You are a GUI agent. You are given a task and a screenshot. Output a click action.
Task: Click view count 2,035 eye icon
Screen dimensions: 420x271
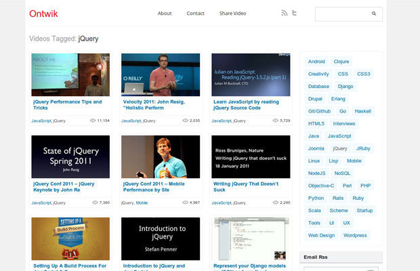[x=185, y=121]
